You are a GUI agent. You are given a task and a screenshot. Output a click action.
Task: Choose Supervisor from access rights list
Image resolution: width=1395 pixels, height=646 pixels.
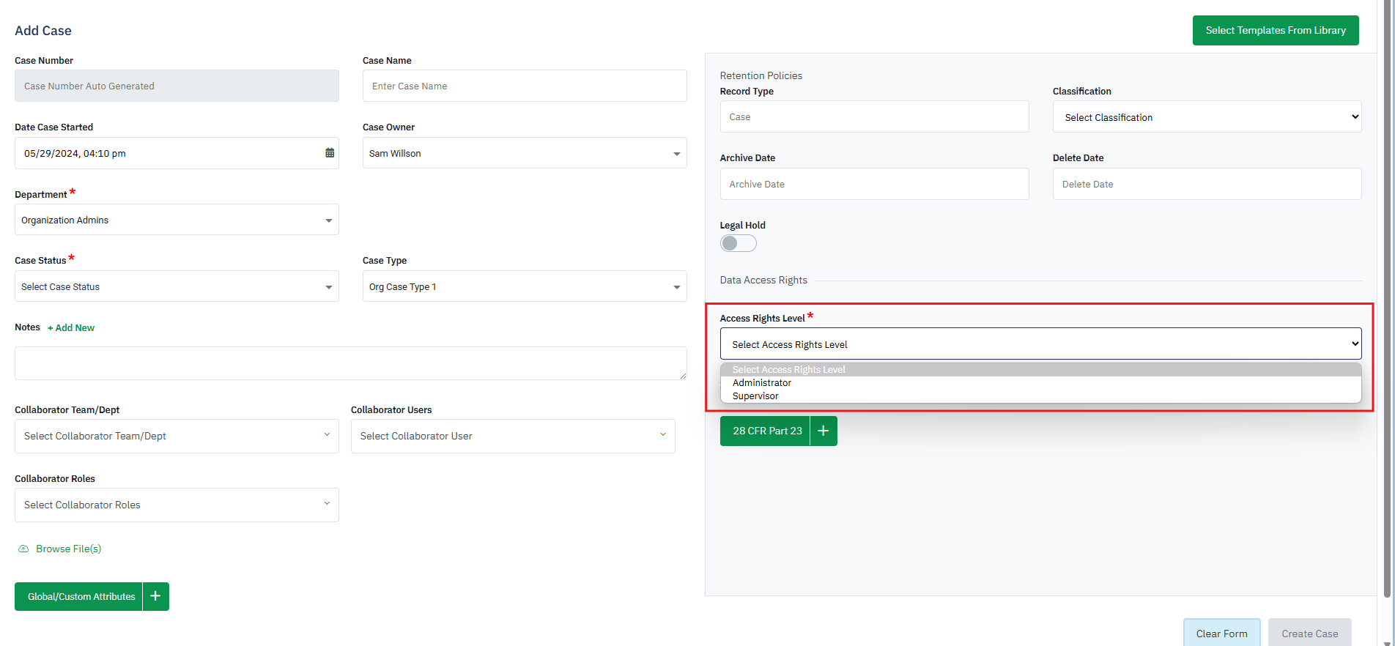coord(1040,396)
